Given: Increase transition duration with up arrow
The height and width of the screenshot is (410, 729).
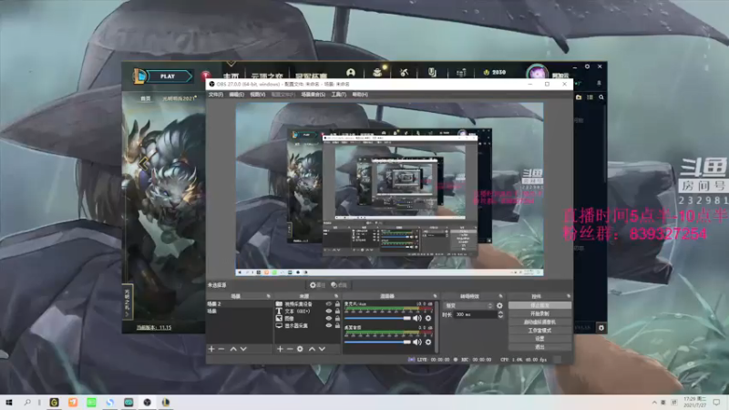Looking at the screenshot, I should (500, 313).
